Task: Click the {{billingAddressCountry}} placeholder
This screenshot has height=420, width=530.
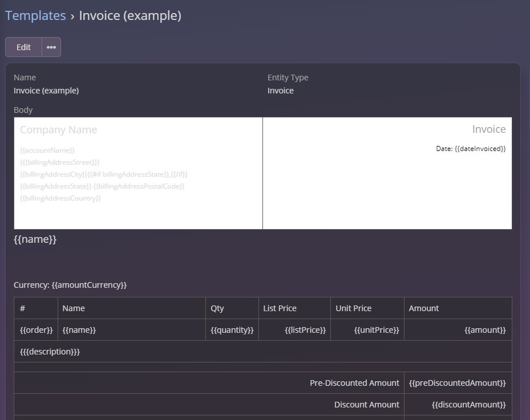Action: pos(60,198)
